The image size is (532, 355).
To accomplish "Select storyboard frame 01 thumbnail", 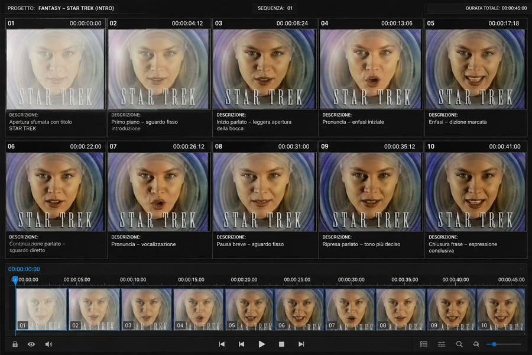I will 56,69.
